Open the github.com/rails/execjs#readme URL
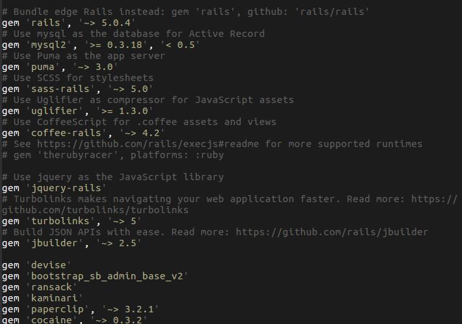The height and width of the screenshot is (324, 462). (x=148, y=144)
